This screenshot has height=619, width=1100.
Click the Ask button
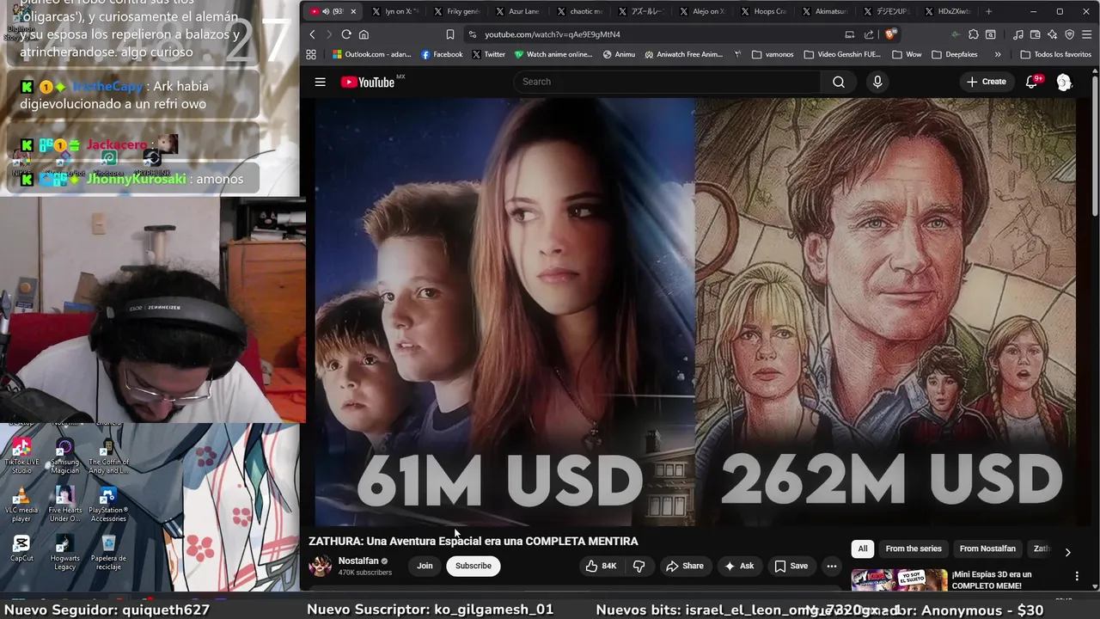click(739, 566)
